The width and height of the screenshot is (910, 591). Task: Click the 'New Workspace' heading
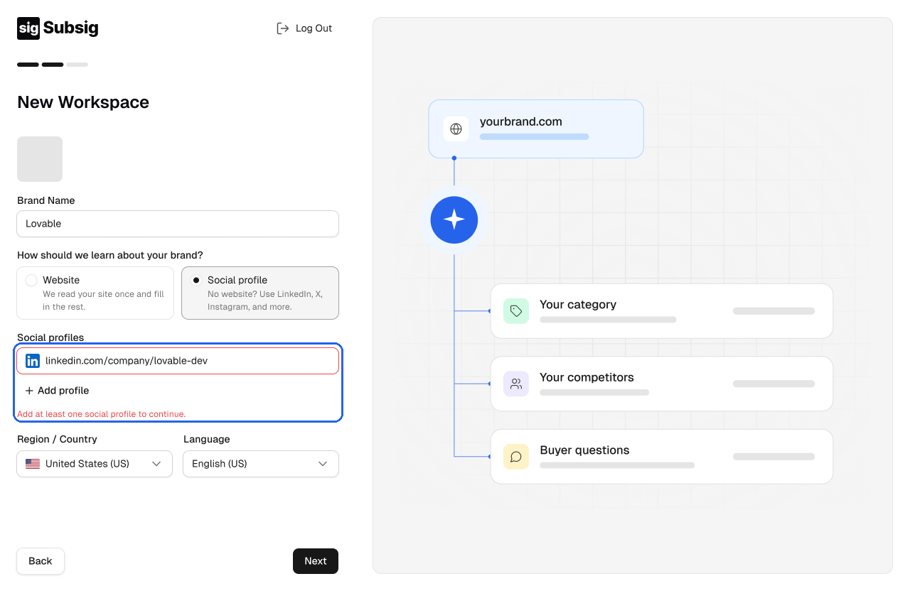tap(83, 102)
